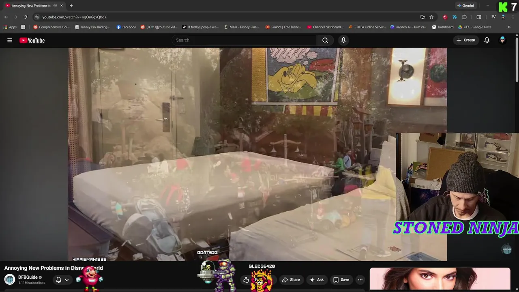Click the YouTube search input field

(x=244, y=40)
